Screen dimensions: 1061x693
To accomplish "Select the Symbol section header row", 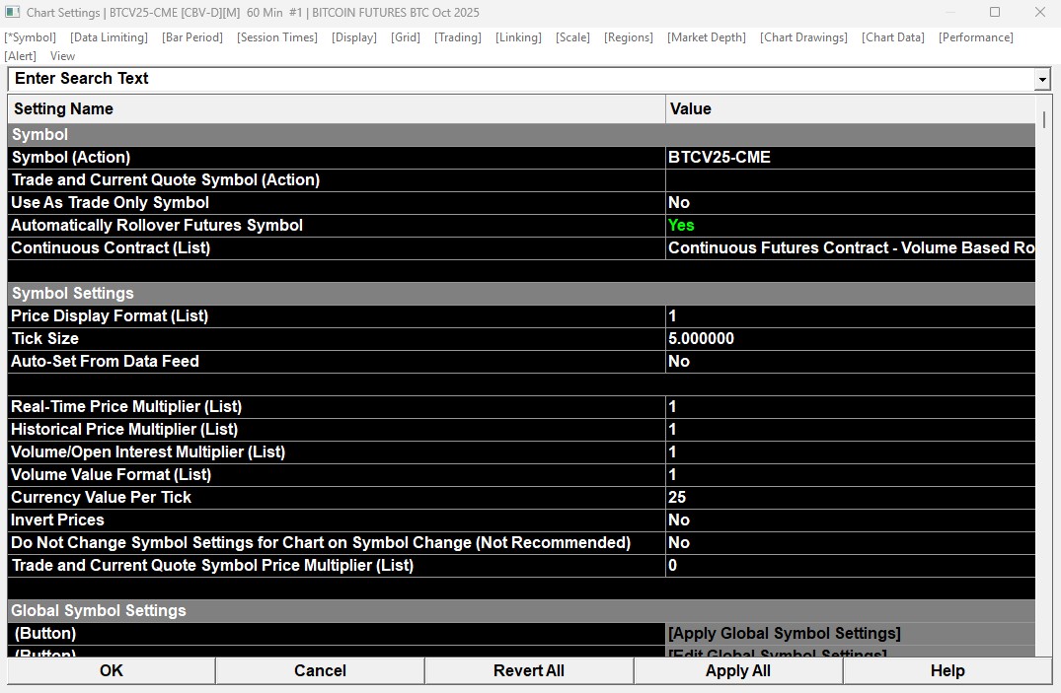I will click(521, 134).
